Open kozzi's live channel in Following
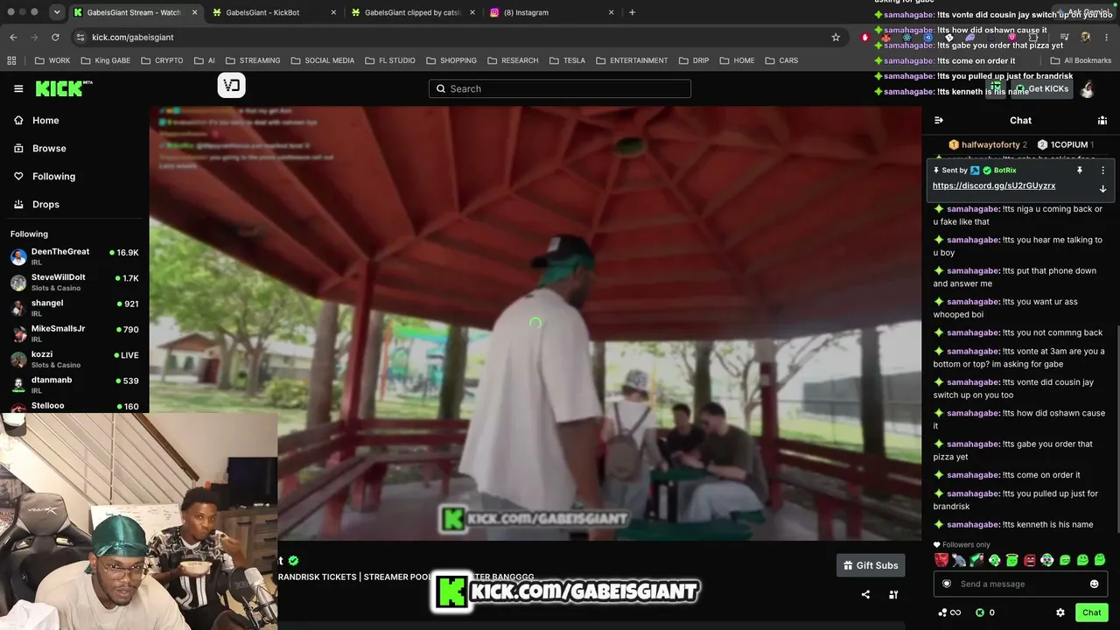 click(x=74, y=359)
